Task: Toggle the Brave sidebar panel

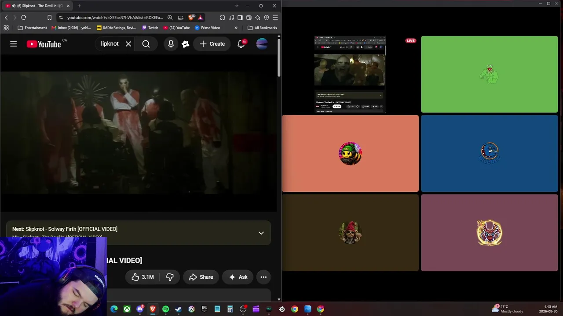Action: [x=240, y=18]
